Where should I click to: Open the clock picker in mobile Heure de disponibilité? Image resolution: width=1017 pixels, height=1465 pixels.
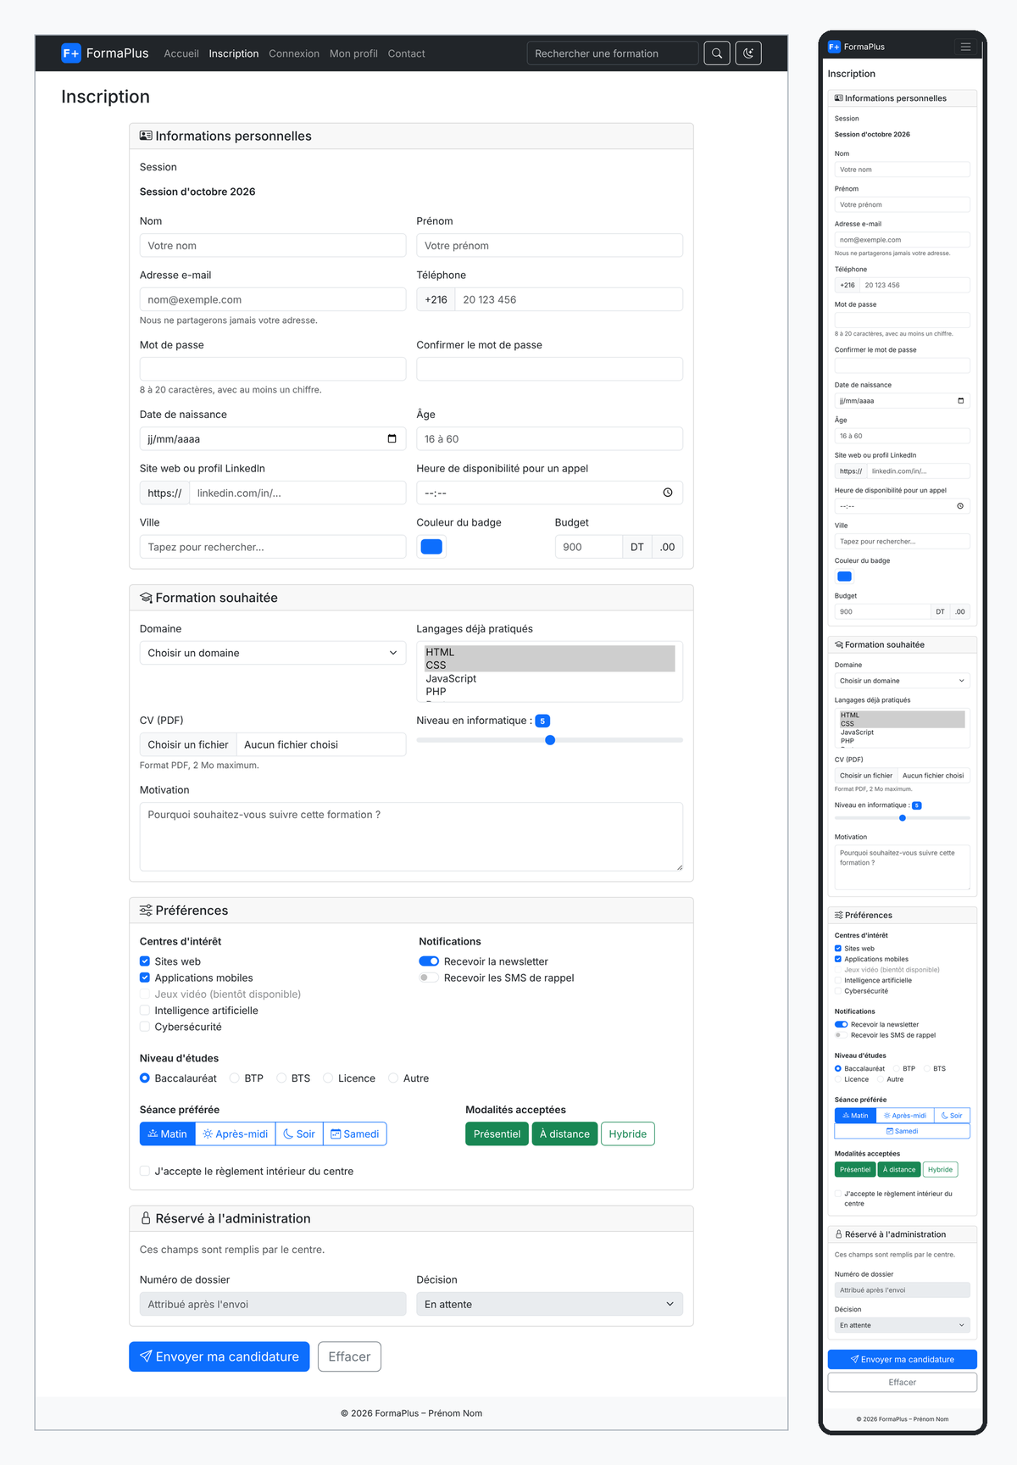(x=960, y=506)
